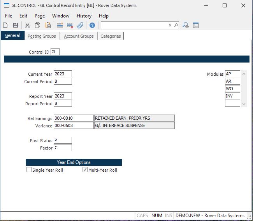Click the New record toolbar icon
This screenshot has width=253, height=221.
pyautogui.click(x=5, y=25)
